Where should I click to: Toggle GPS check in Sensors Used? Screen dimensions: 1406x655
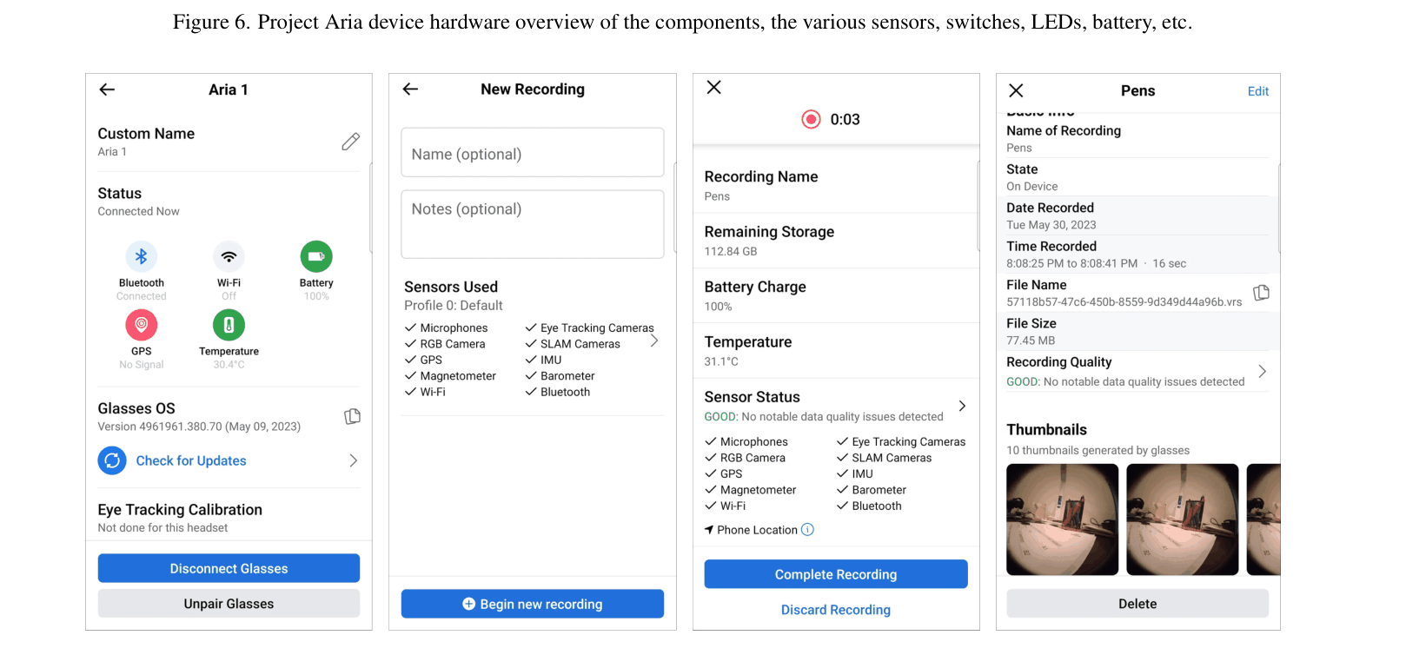pos(410,360)
